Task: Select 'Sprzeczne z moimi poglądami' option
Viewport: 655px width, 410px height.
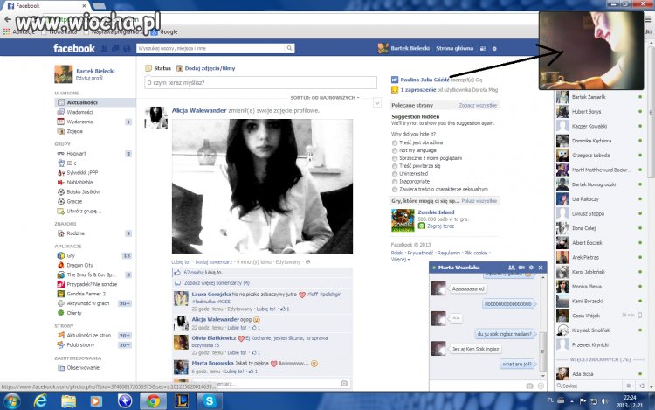Action: (x=395, y=158)
